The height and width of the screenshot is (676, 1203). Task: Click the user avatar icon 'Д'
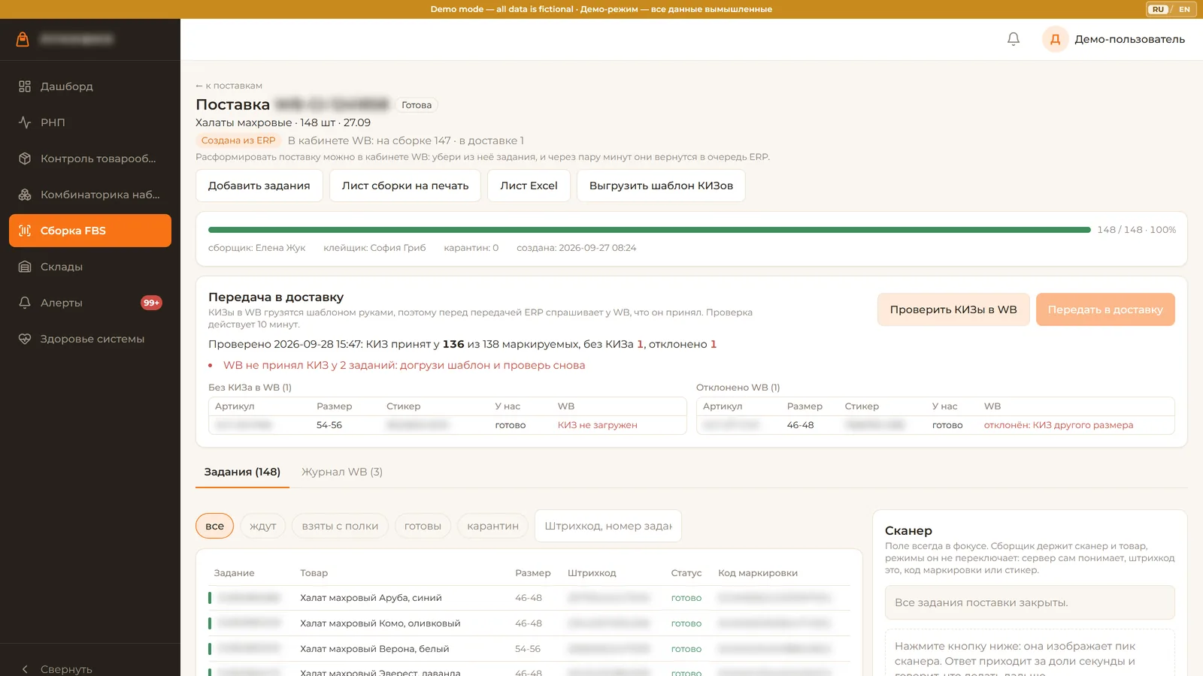1055,39
